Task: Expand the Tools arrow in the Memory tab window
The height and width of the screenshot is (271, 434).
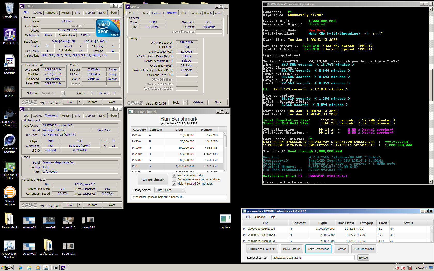Action: [185, 102]
